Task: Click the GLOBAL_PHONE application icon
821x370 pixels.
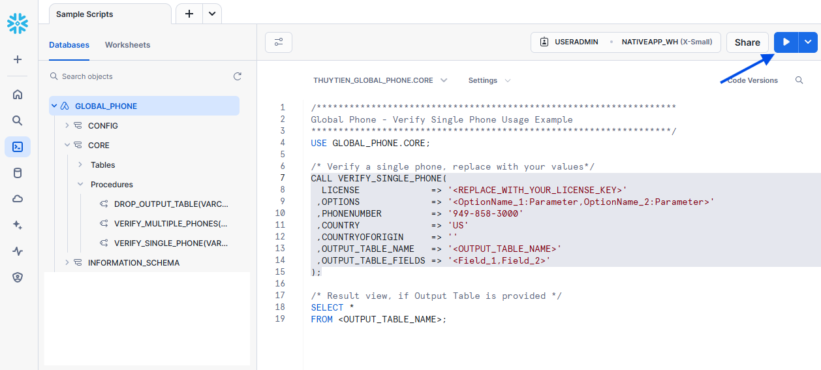Action: (x=64, y=106)
